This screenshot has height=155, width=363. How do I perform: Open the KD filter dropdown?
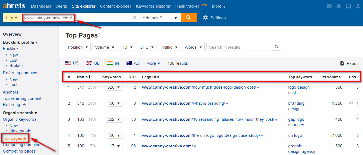click(127, 47)
